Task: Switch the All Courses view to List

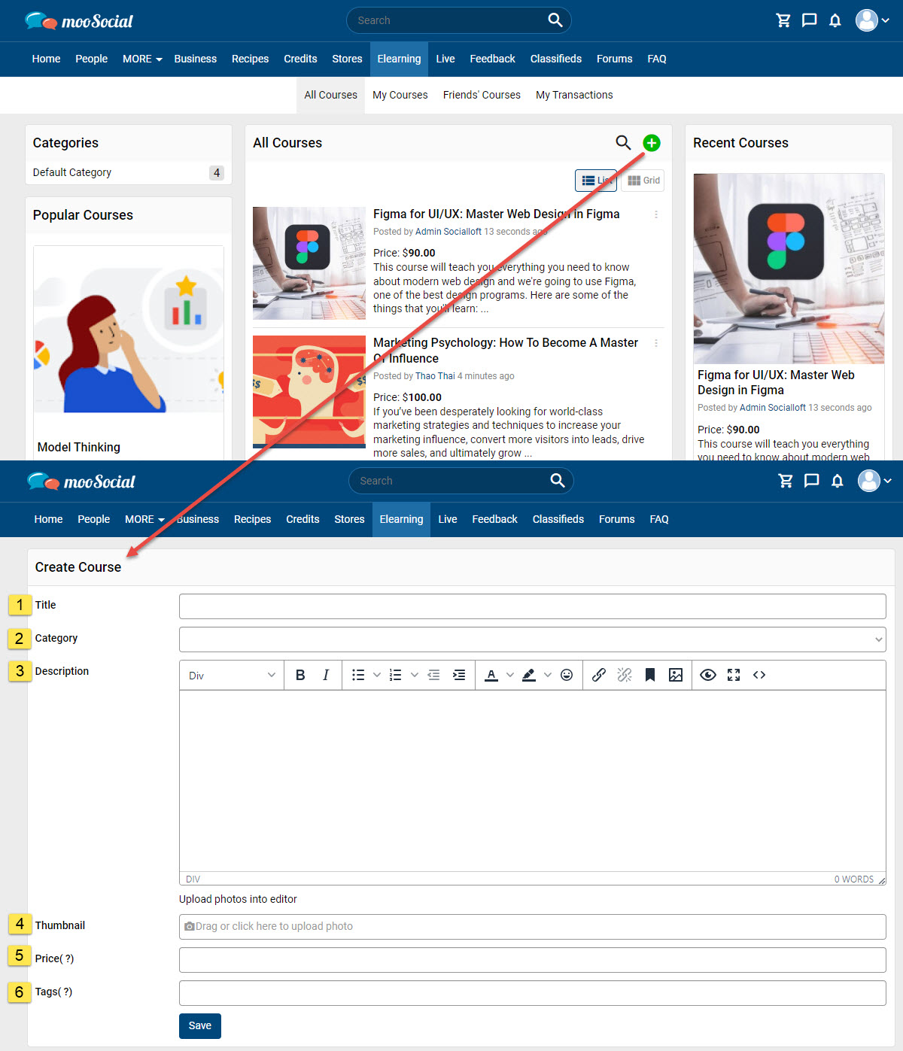Action: click(596, 181)
